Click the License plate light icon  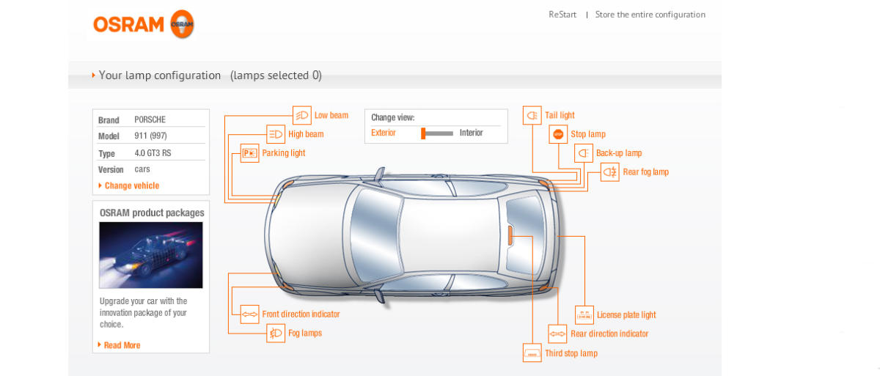(584, 315)
